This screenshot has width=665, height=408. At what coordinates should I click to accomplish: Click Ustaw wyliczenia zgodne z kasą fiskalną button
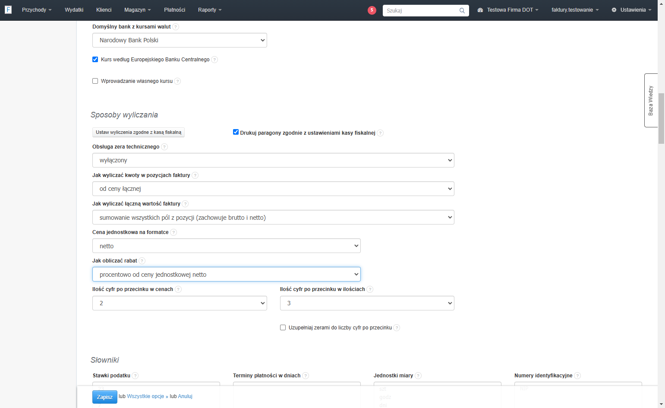tap(139, 132)
